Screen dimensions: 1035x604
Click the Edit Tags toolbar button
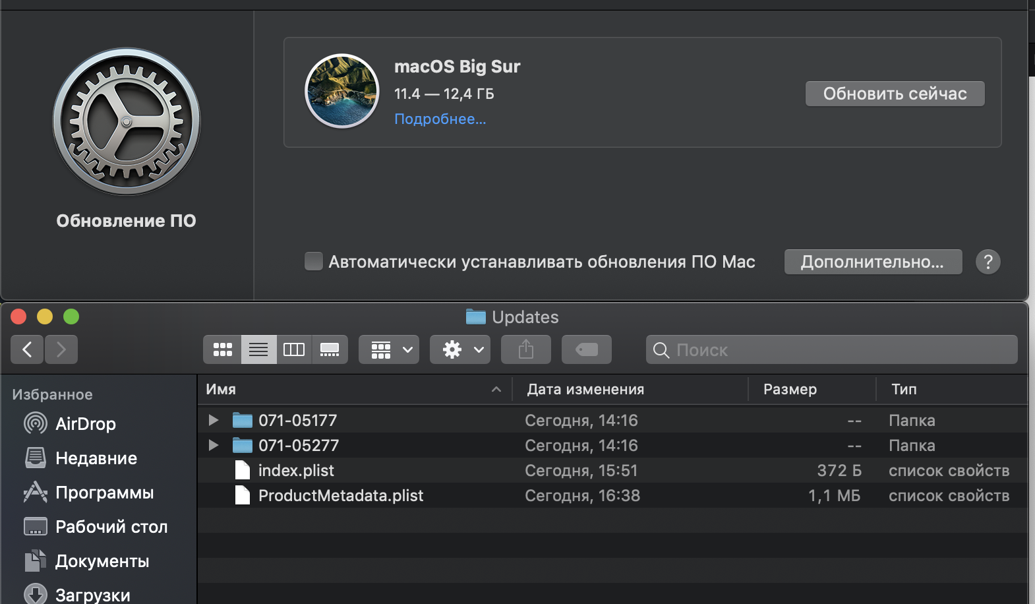[587, 349]
